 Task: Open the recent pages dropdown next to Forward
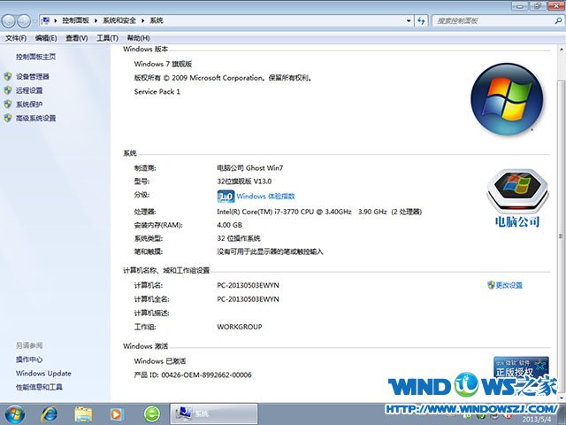35,21
